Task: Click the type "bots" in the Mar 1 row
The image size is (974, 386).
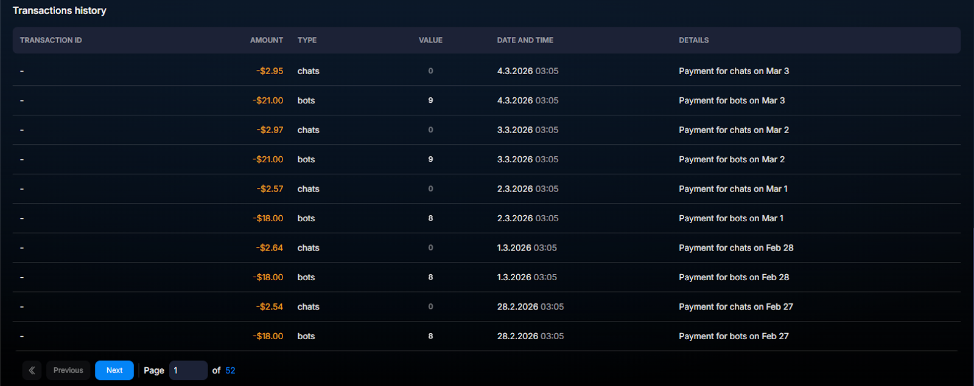Action: (306, 218)
